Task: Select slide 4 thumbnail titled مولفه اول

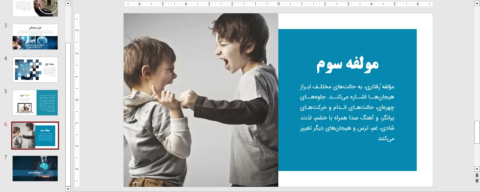Action: coord(35,70)
